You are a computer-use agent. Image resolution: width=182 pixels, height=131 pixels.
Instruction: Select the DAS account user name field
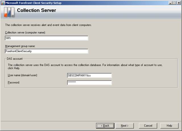[x=89, y=75]
